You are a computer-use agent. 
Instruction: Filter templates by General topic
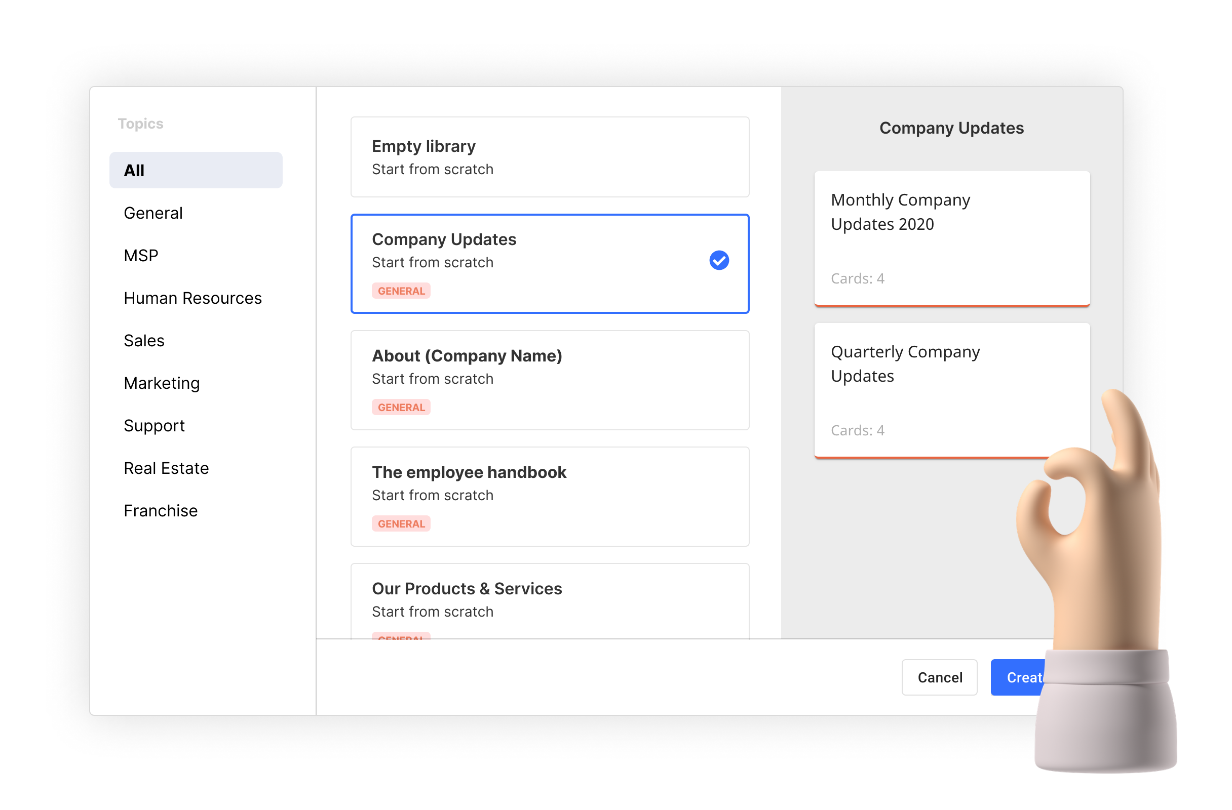pos(153,213)
